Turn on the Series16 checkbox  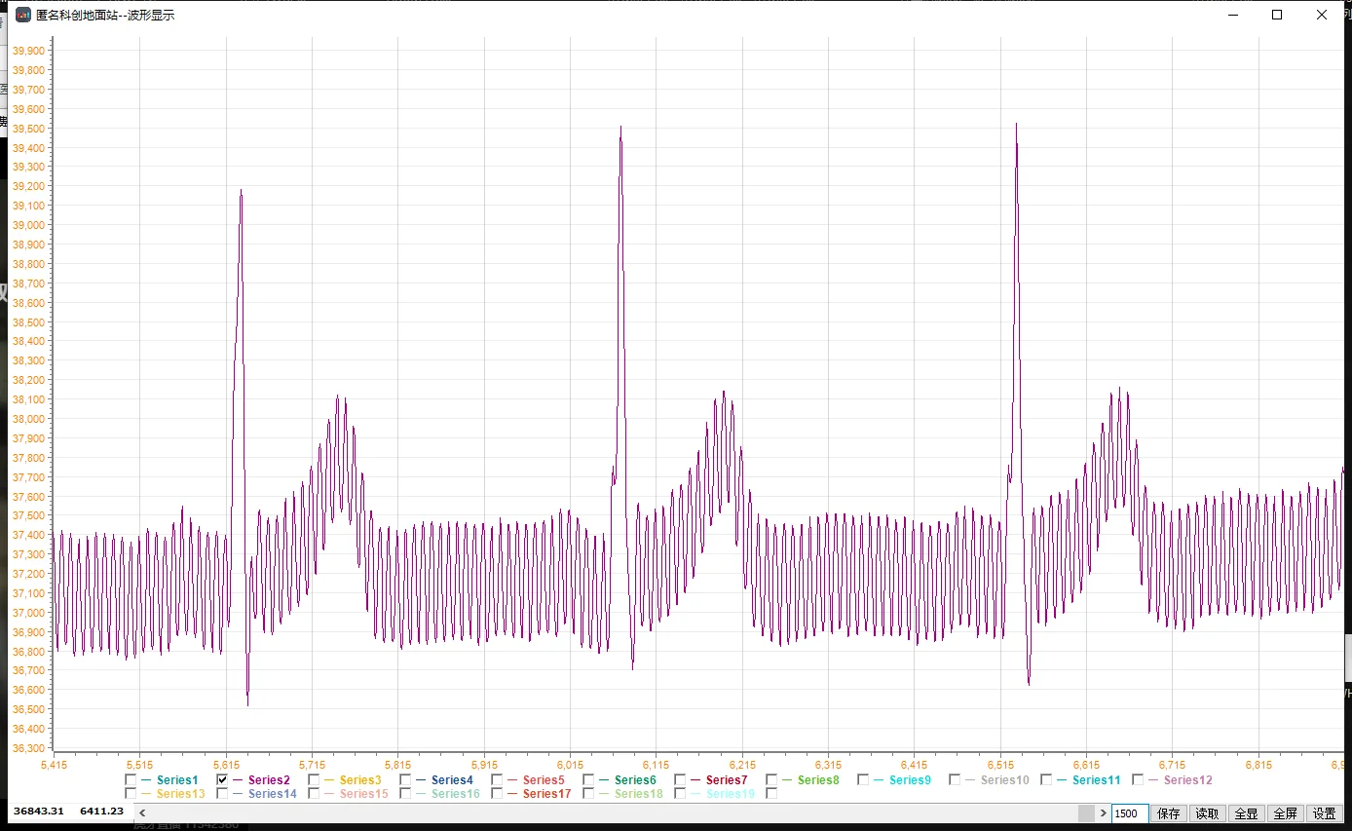click(405, 793)
